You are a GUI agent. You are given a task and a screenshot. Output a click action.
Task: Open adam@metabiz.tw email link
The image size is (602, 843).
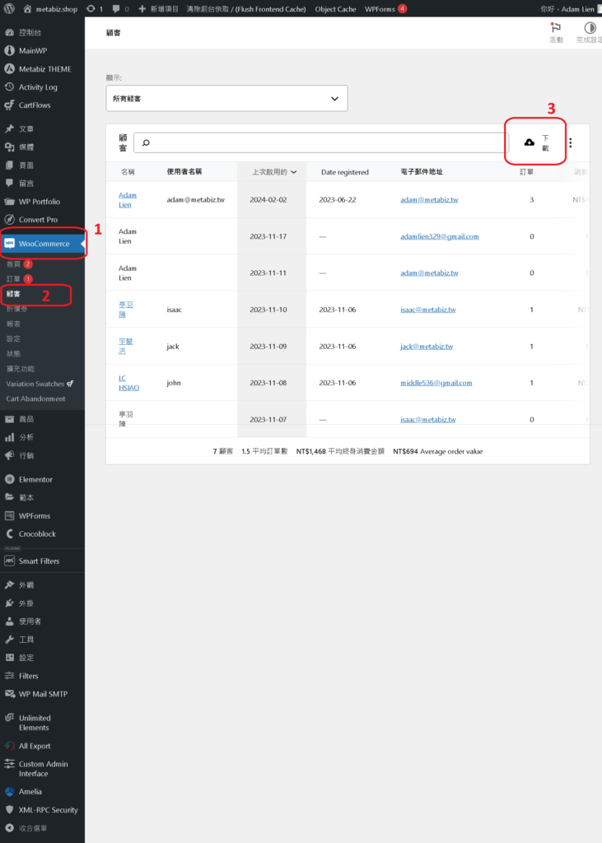(428, 200)
